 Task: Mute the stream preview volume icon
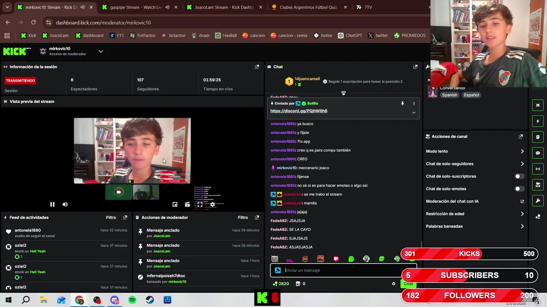[x=65, y=204]
